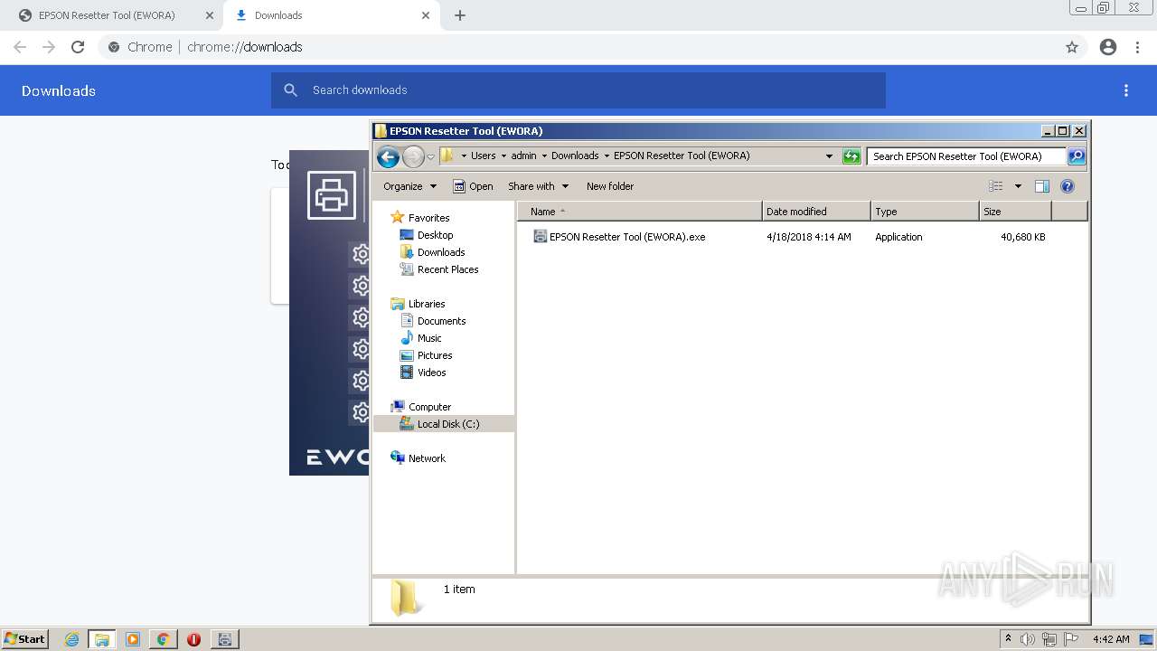Click Windows Explorer taskbar icon
This screenshot has width=1157, height=651.
pos(102,639)
